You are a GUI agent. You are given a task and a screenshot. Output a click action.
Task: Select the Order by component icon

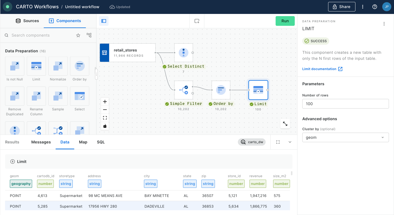(80, 66)
